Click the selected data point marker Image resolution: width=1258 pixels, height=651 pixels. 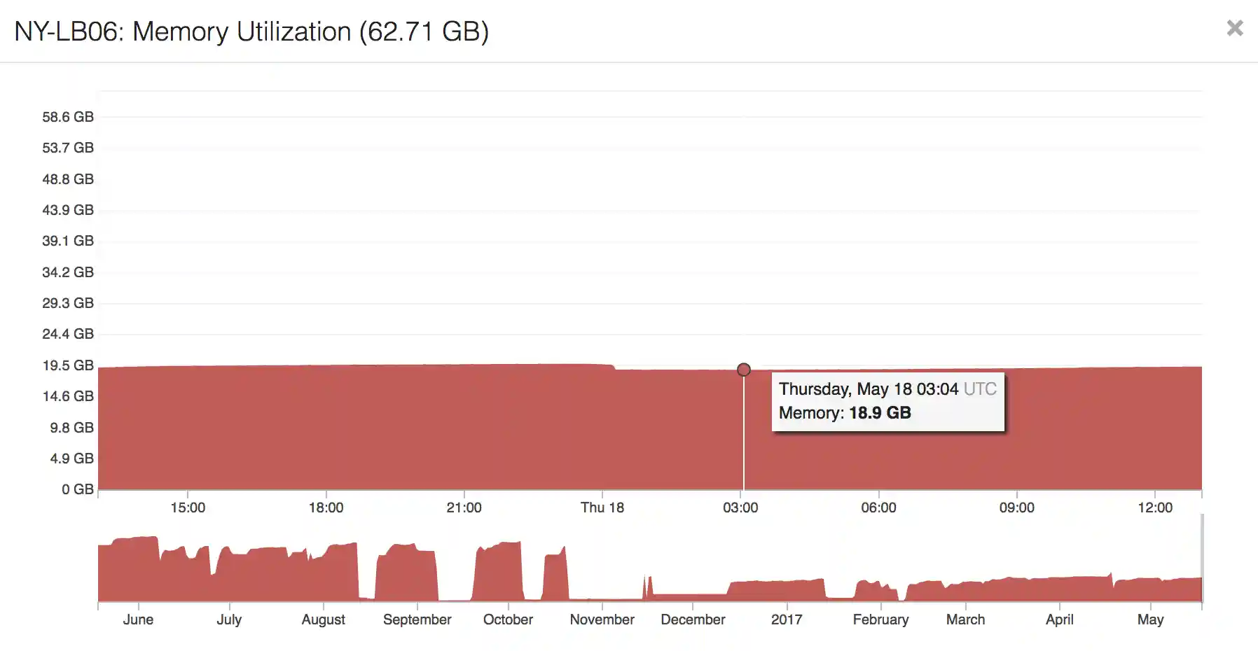743,370
